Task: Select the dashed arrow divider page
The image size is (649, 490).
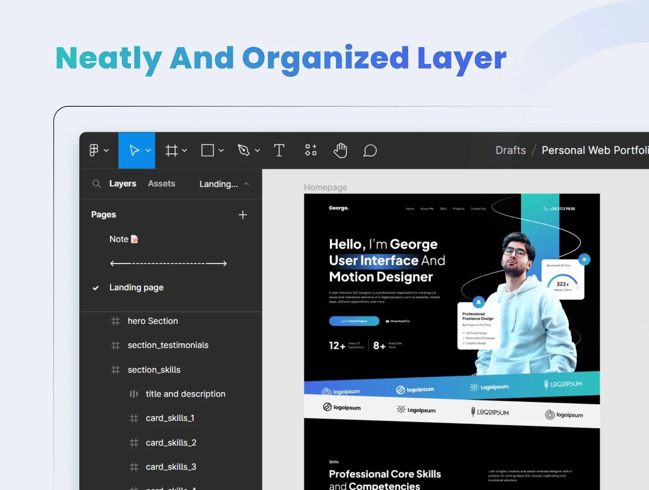Action: (x=168, y=263)
